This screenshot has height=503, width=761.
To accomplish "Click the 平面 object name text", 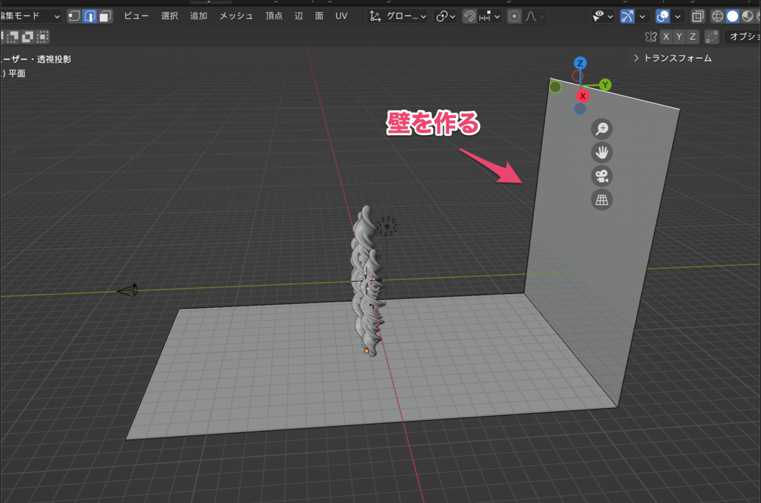I will point(17,73).
